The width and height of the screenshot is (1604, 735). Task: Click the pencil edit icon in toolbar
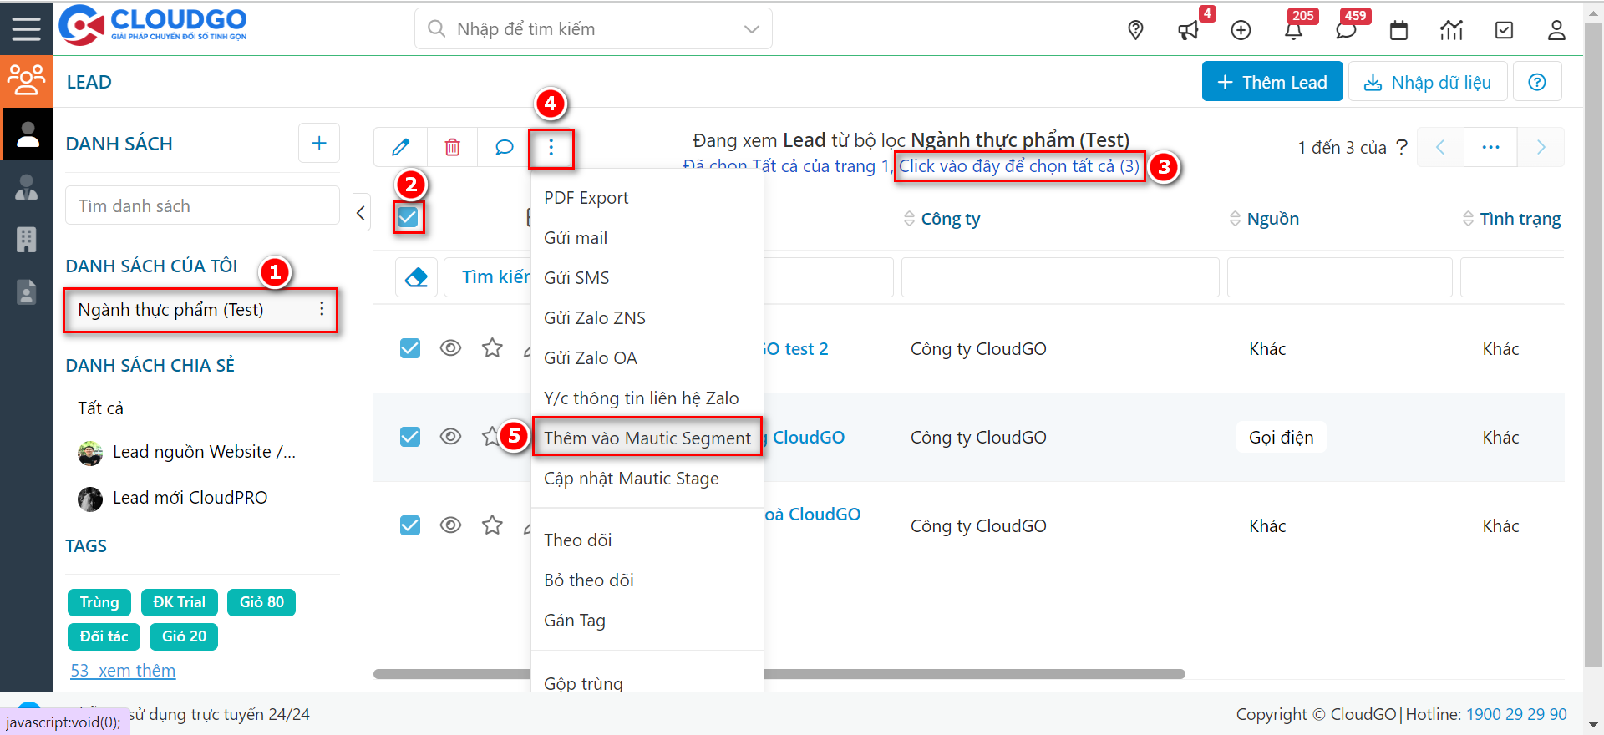(401, 148)
